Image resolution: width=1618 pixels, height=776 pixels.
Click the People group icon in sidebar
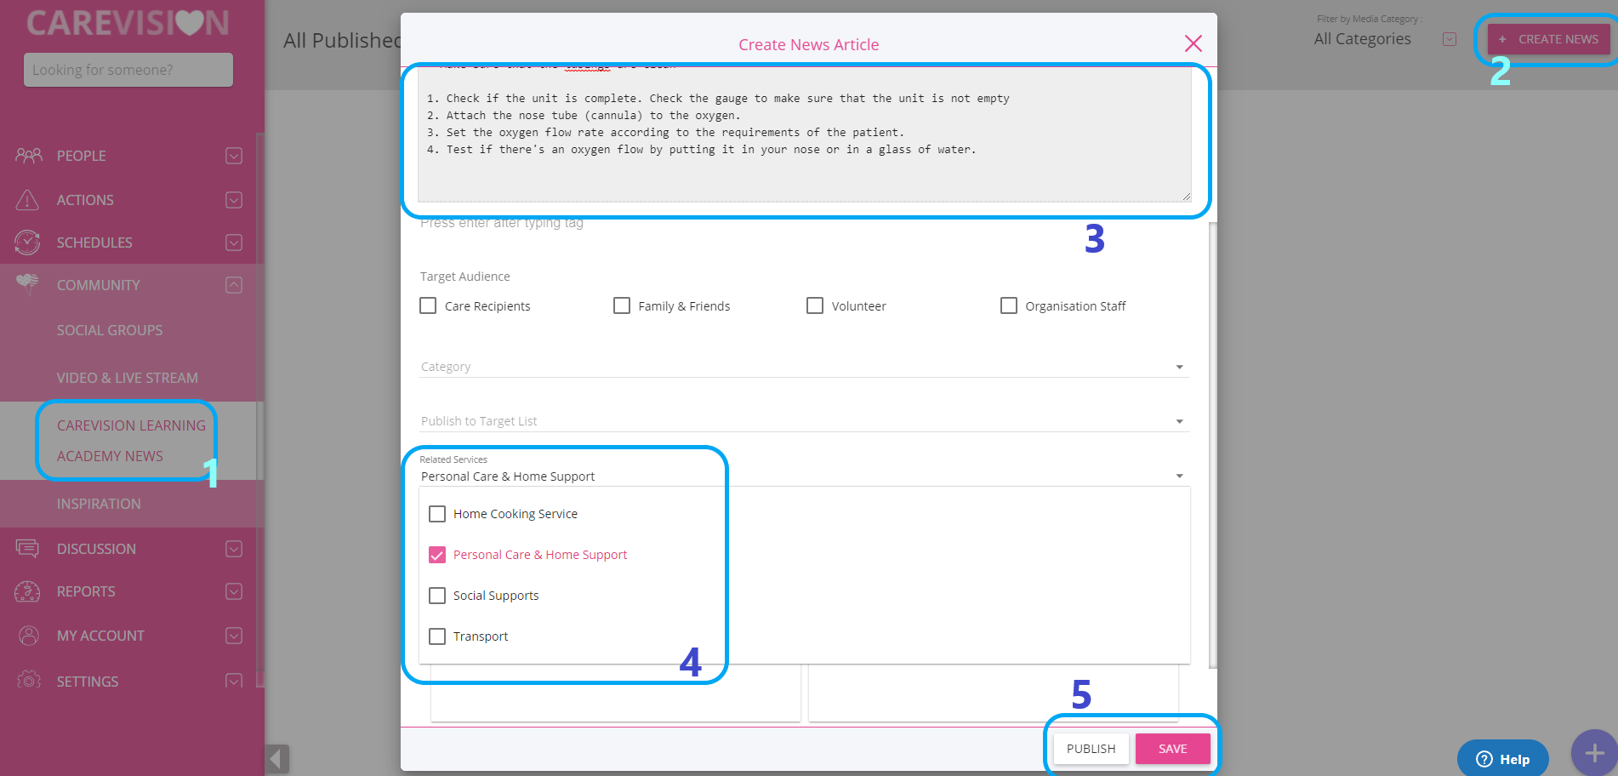click(x=28, y=156)
